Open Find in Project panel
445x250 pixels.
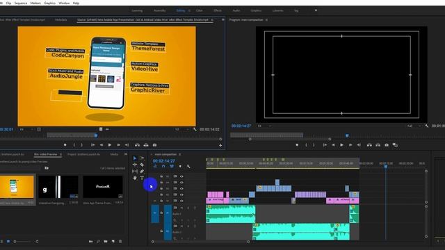click(x=98, y=242)
